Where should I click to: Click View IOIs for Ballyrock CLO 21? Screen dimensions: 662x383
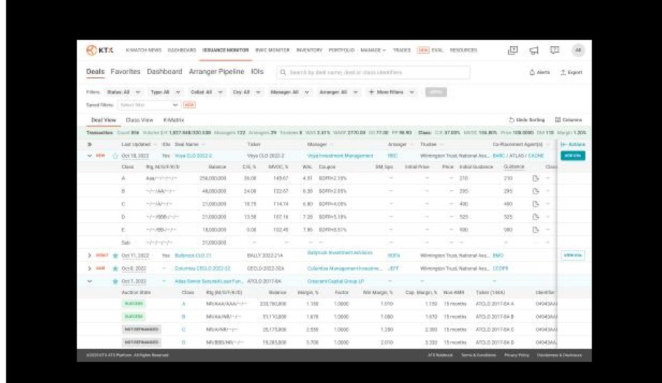(x=573, y=256)
